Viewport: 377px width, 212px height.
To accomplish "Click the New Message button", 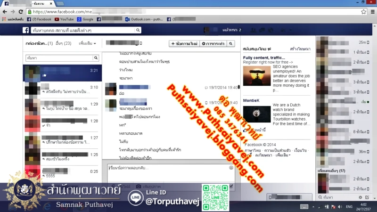I will pos(184,43).
